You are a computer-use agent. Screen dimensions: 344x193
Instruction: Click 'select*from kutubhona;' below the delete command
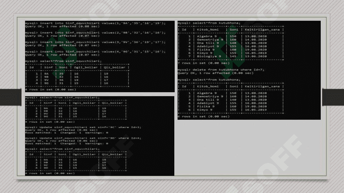(209, 80)
